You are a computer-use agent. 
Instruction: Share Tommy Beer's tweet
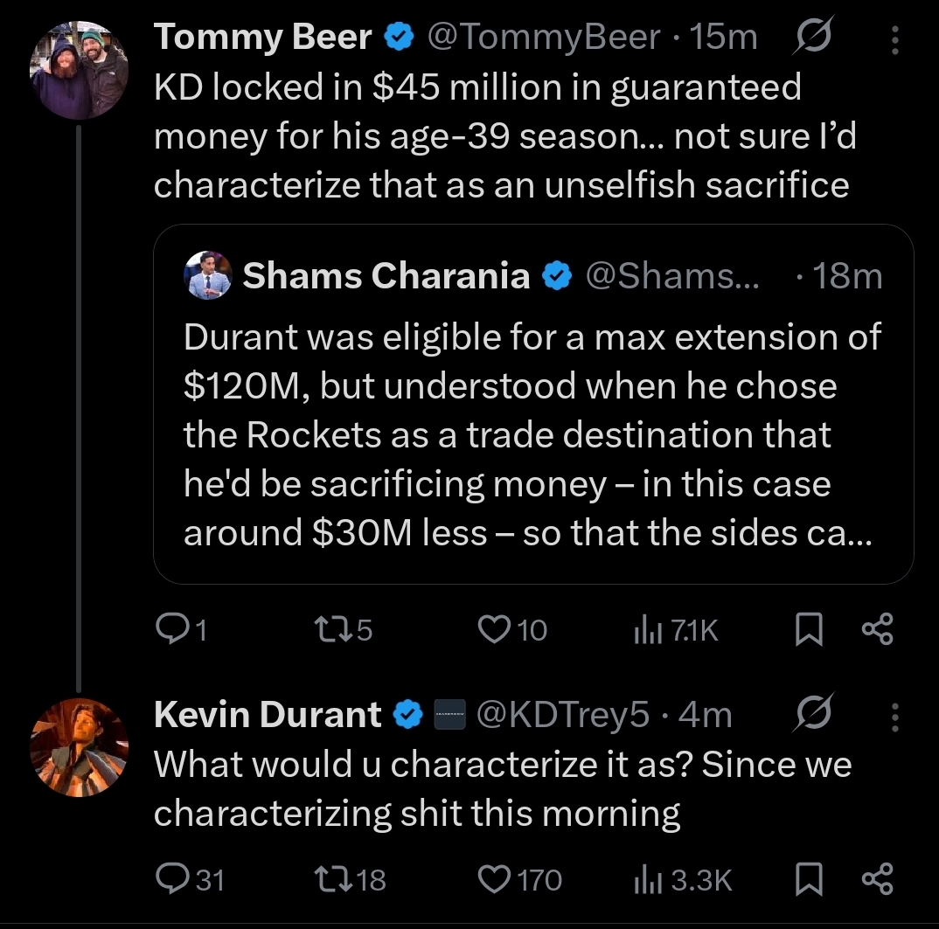[x=877, y=629]
